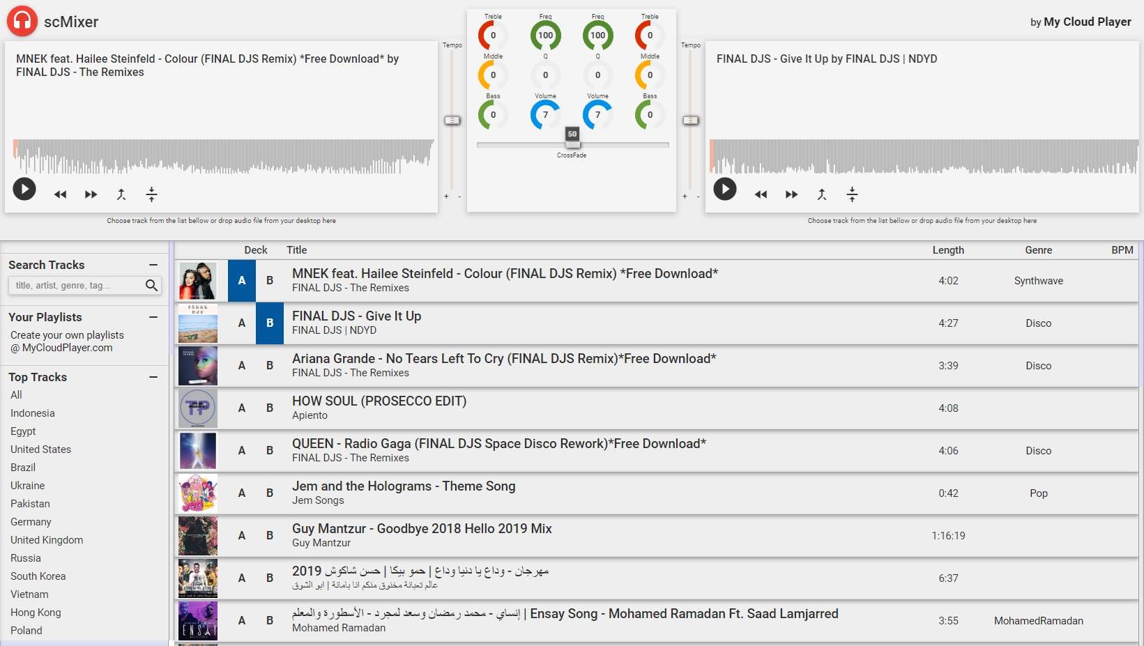The height and width of the screenshot is (646, 1144).
Task: Click the right deck split icon
Action: click(x=852, y=194)
